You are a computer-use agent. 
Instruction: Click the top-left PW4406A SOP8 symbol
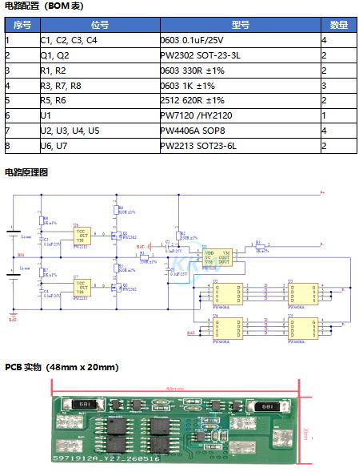point(228,294)
